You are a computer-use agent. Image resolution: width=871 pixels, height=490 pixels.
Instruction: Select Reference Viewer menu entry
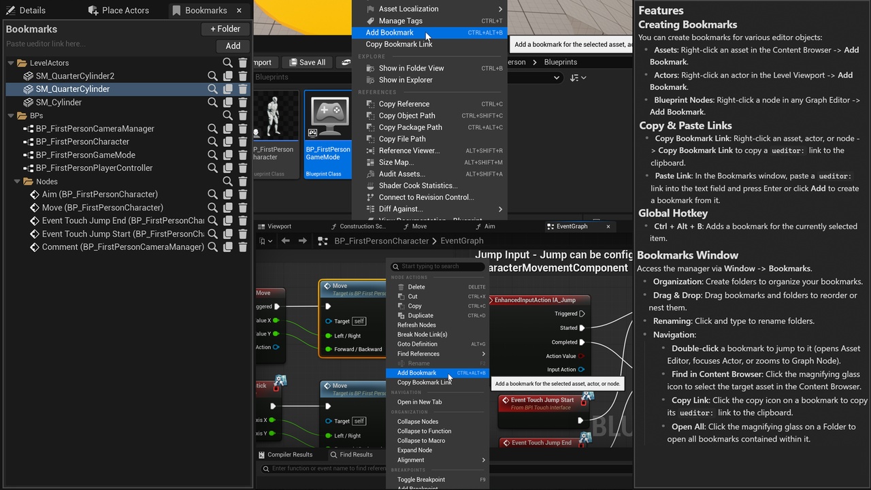coord(430,150)
